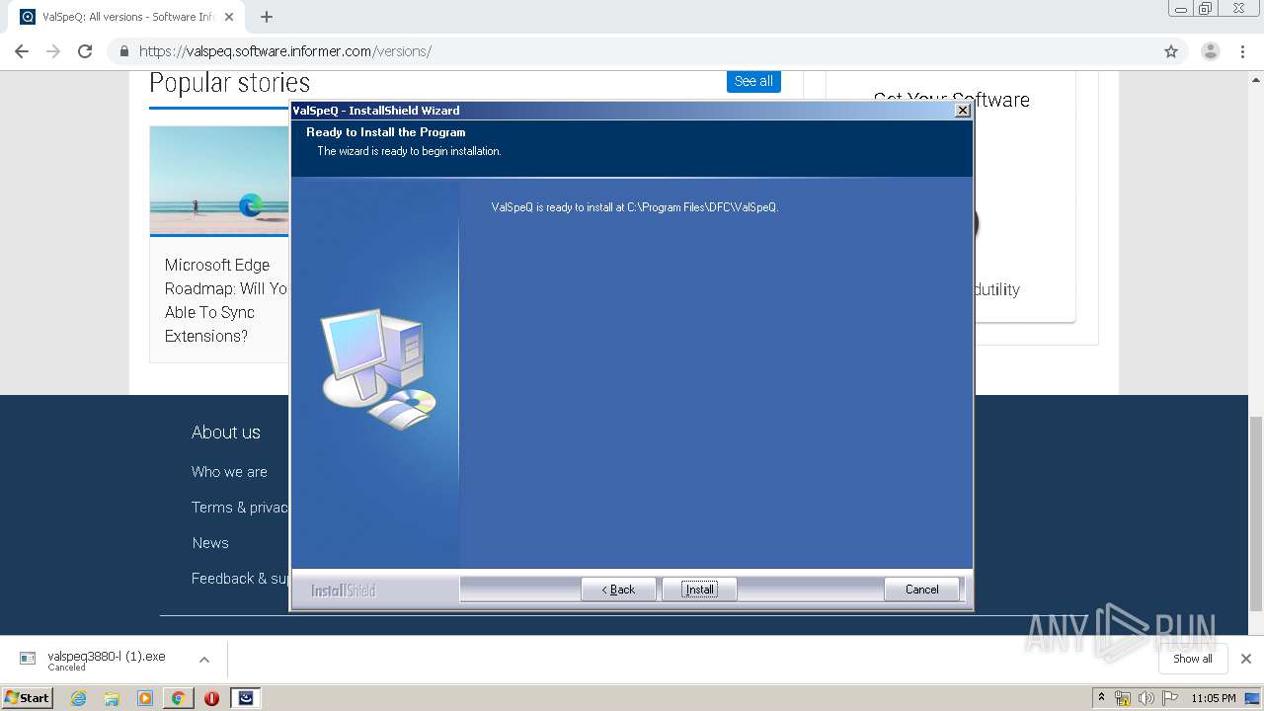Click Show all downloads

[1193, 659]
